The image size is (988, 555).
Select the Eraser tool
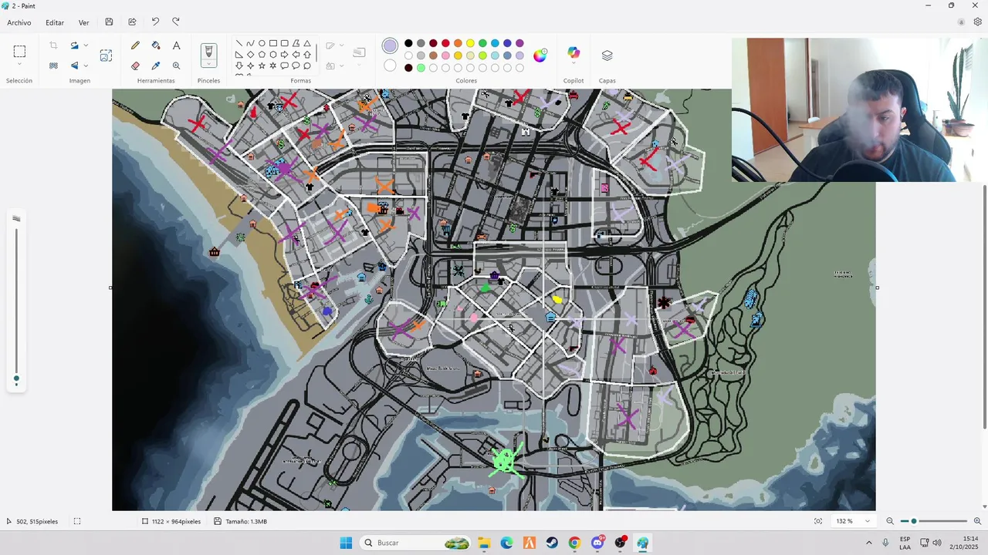[136, 66]
